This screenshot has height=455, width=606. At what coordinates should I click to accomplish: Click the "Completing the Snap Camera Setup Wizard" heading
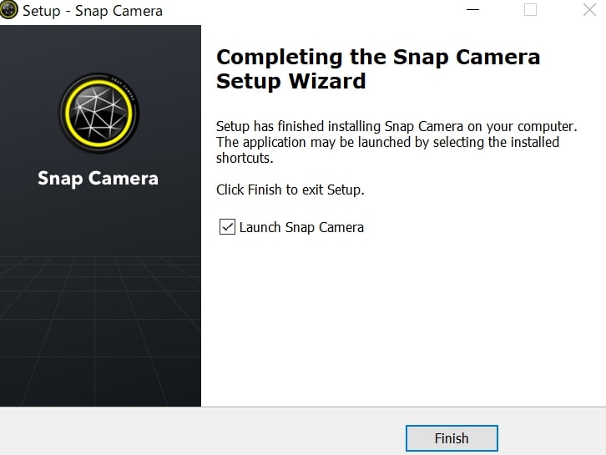click(x=378, y=68)
